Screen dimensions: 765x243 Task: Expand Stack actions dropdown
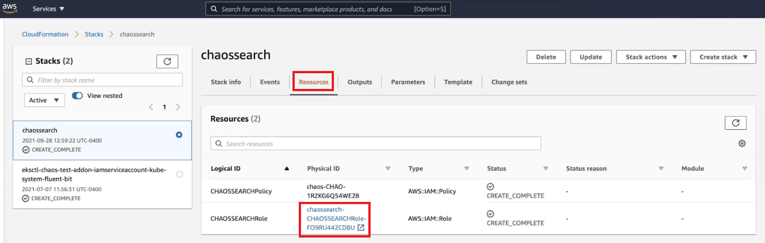pos(651,57)
